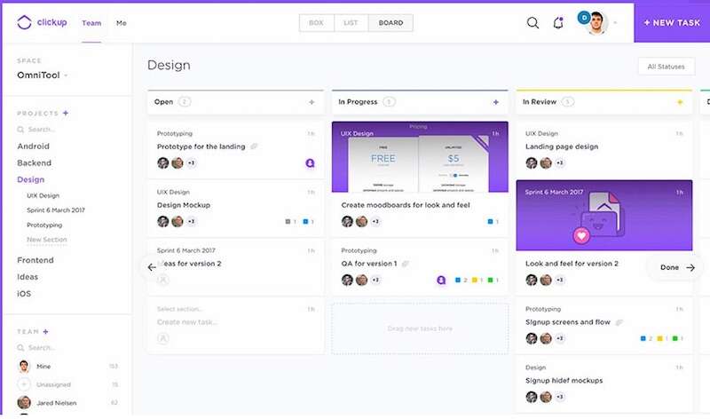Click the New Task button
This screenshot has height=419, width=710.
pyautogui.click(x=672, y=22)
